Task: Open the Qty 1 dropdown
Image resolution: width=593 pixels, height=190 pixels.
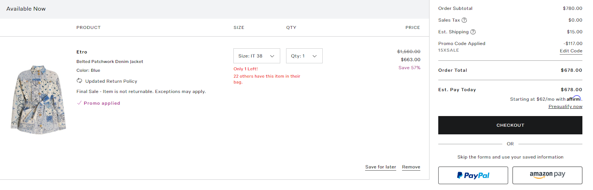Action: coord(304,56)
